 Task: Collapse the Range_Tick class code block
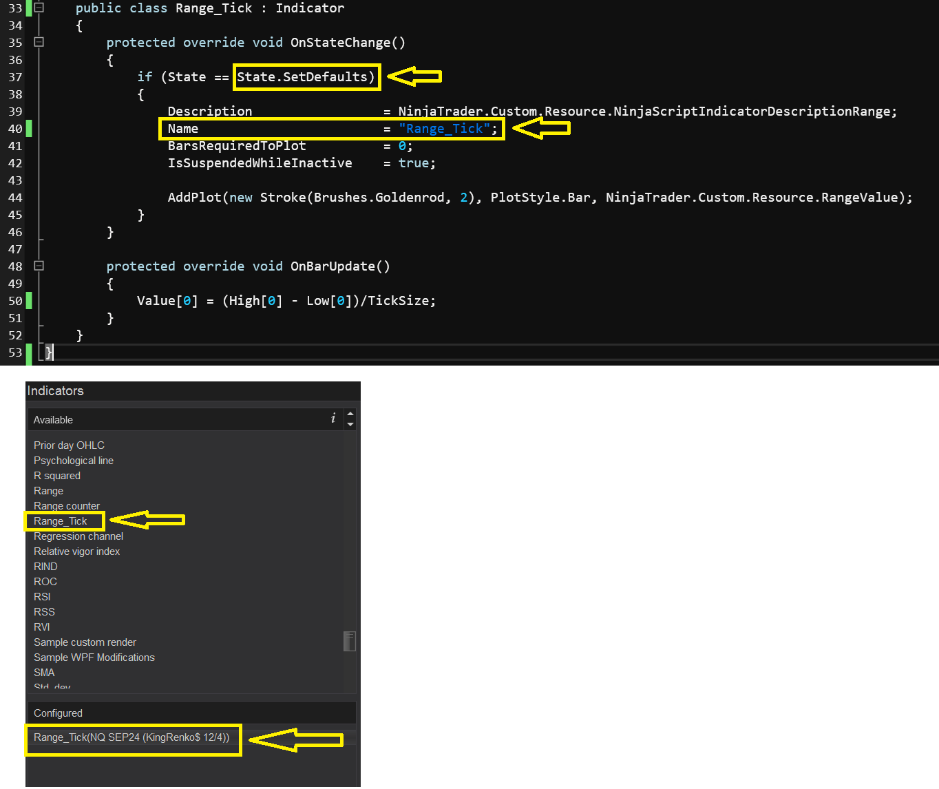point(39,8)
